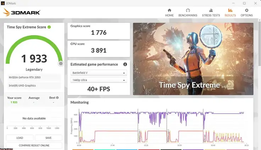Click the vertical scrollbar thumb
Viewport: 261px width, 150px height.
point(259,43)
